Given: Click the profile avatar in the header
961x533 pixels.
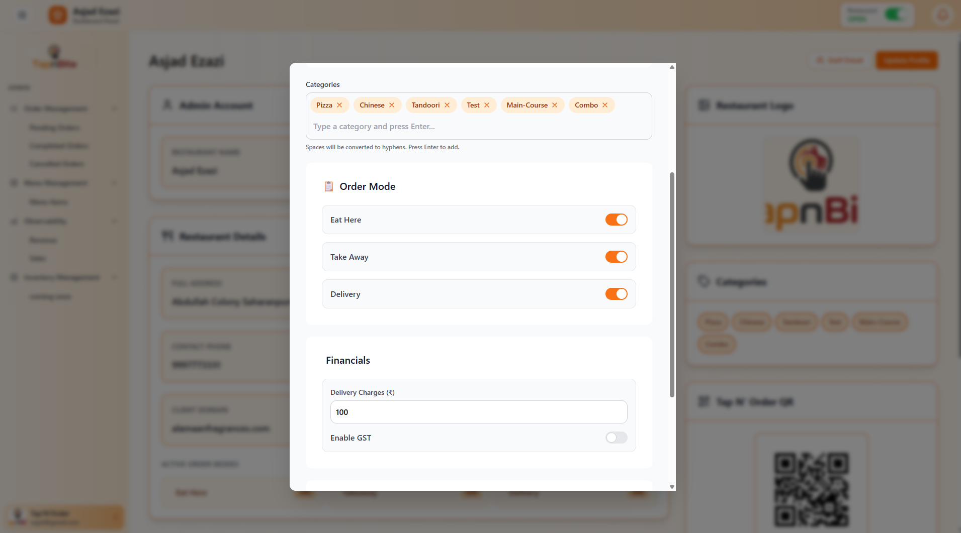Looking at the screenshot, I should coord(942,15).
